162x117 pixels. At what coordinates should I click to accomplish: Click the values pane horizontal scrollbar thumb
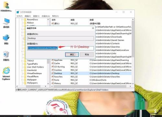pos(90,86)
